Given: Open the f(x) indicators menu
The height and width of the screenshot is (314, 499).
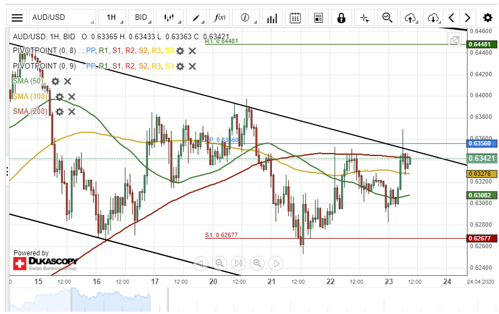Looking at the screenshot, I should [x=219, y=18].
